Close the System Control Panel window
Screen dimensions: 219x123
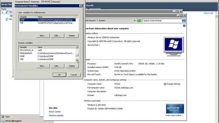[184, 15]
